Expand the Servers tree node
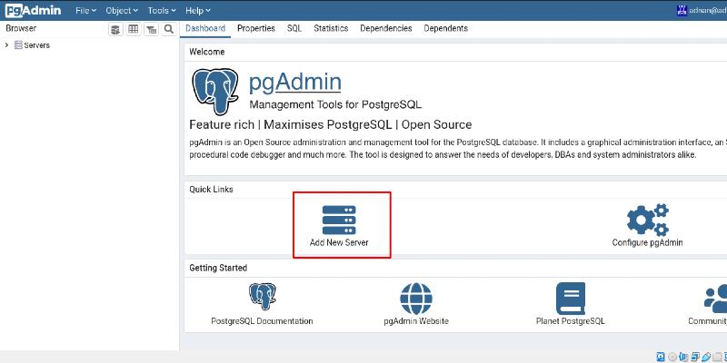 coord(7,45)
